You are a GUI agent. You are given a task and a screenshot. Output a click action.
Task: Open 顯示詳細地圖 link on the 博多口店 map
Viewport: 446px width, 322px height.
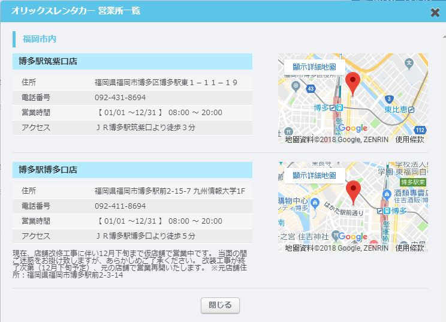pyautogui.click(x=314, y=176)
